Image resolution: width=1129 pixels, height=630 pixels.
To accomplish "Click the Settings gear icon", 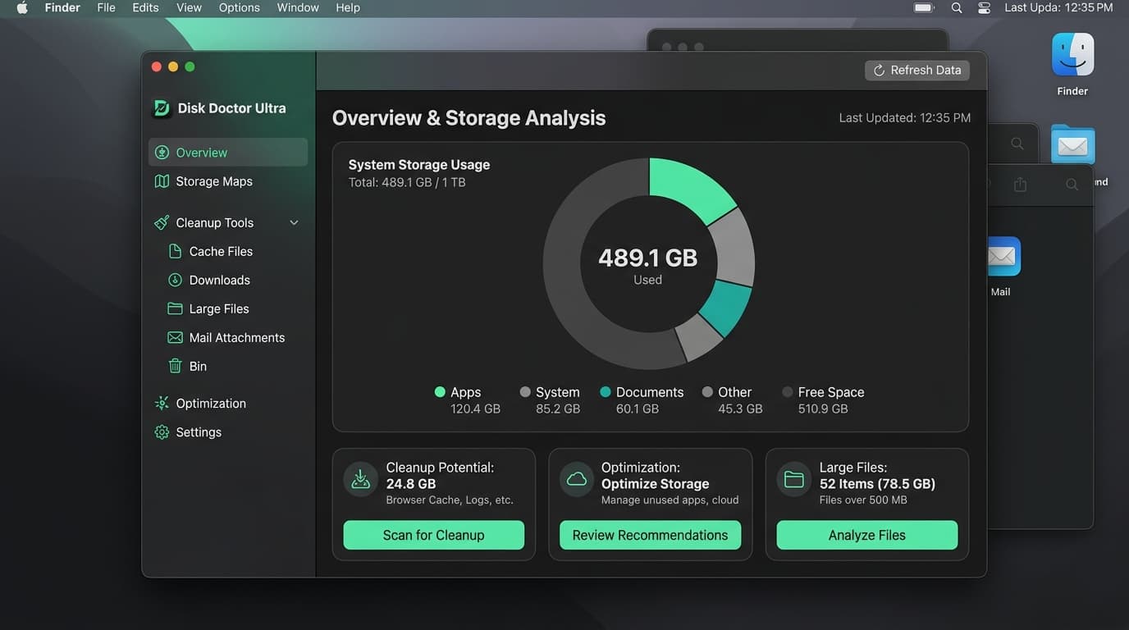I will [162, 431].
